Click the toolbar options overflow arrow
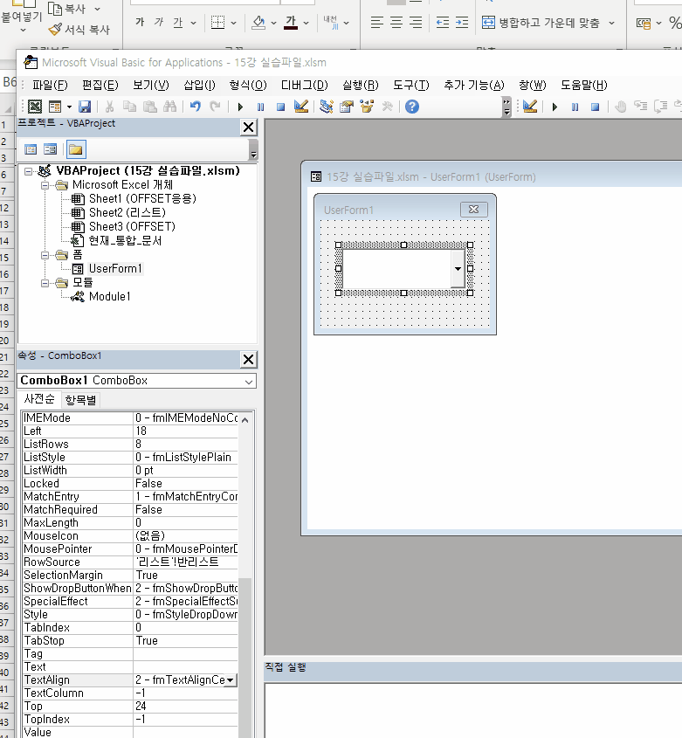Viewport: 682px width, 738px height. [506, 107]
